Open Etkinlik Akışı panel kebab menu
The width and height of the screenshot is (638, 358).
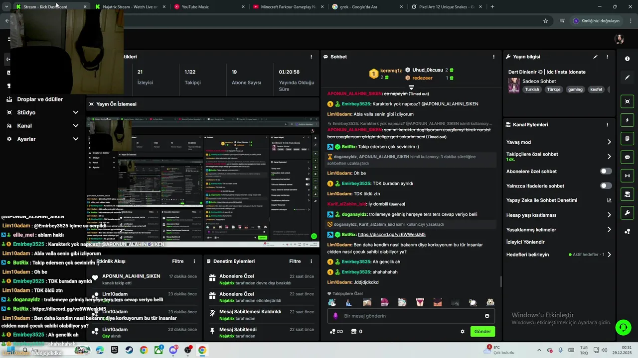coord(194,261)
